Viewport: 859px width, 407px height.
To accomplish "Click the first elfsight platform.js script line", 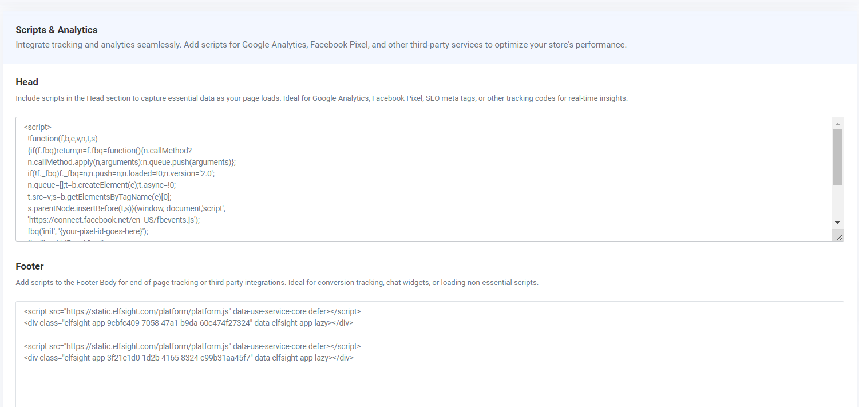I will coord(192,312).
